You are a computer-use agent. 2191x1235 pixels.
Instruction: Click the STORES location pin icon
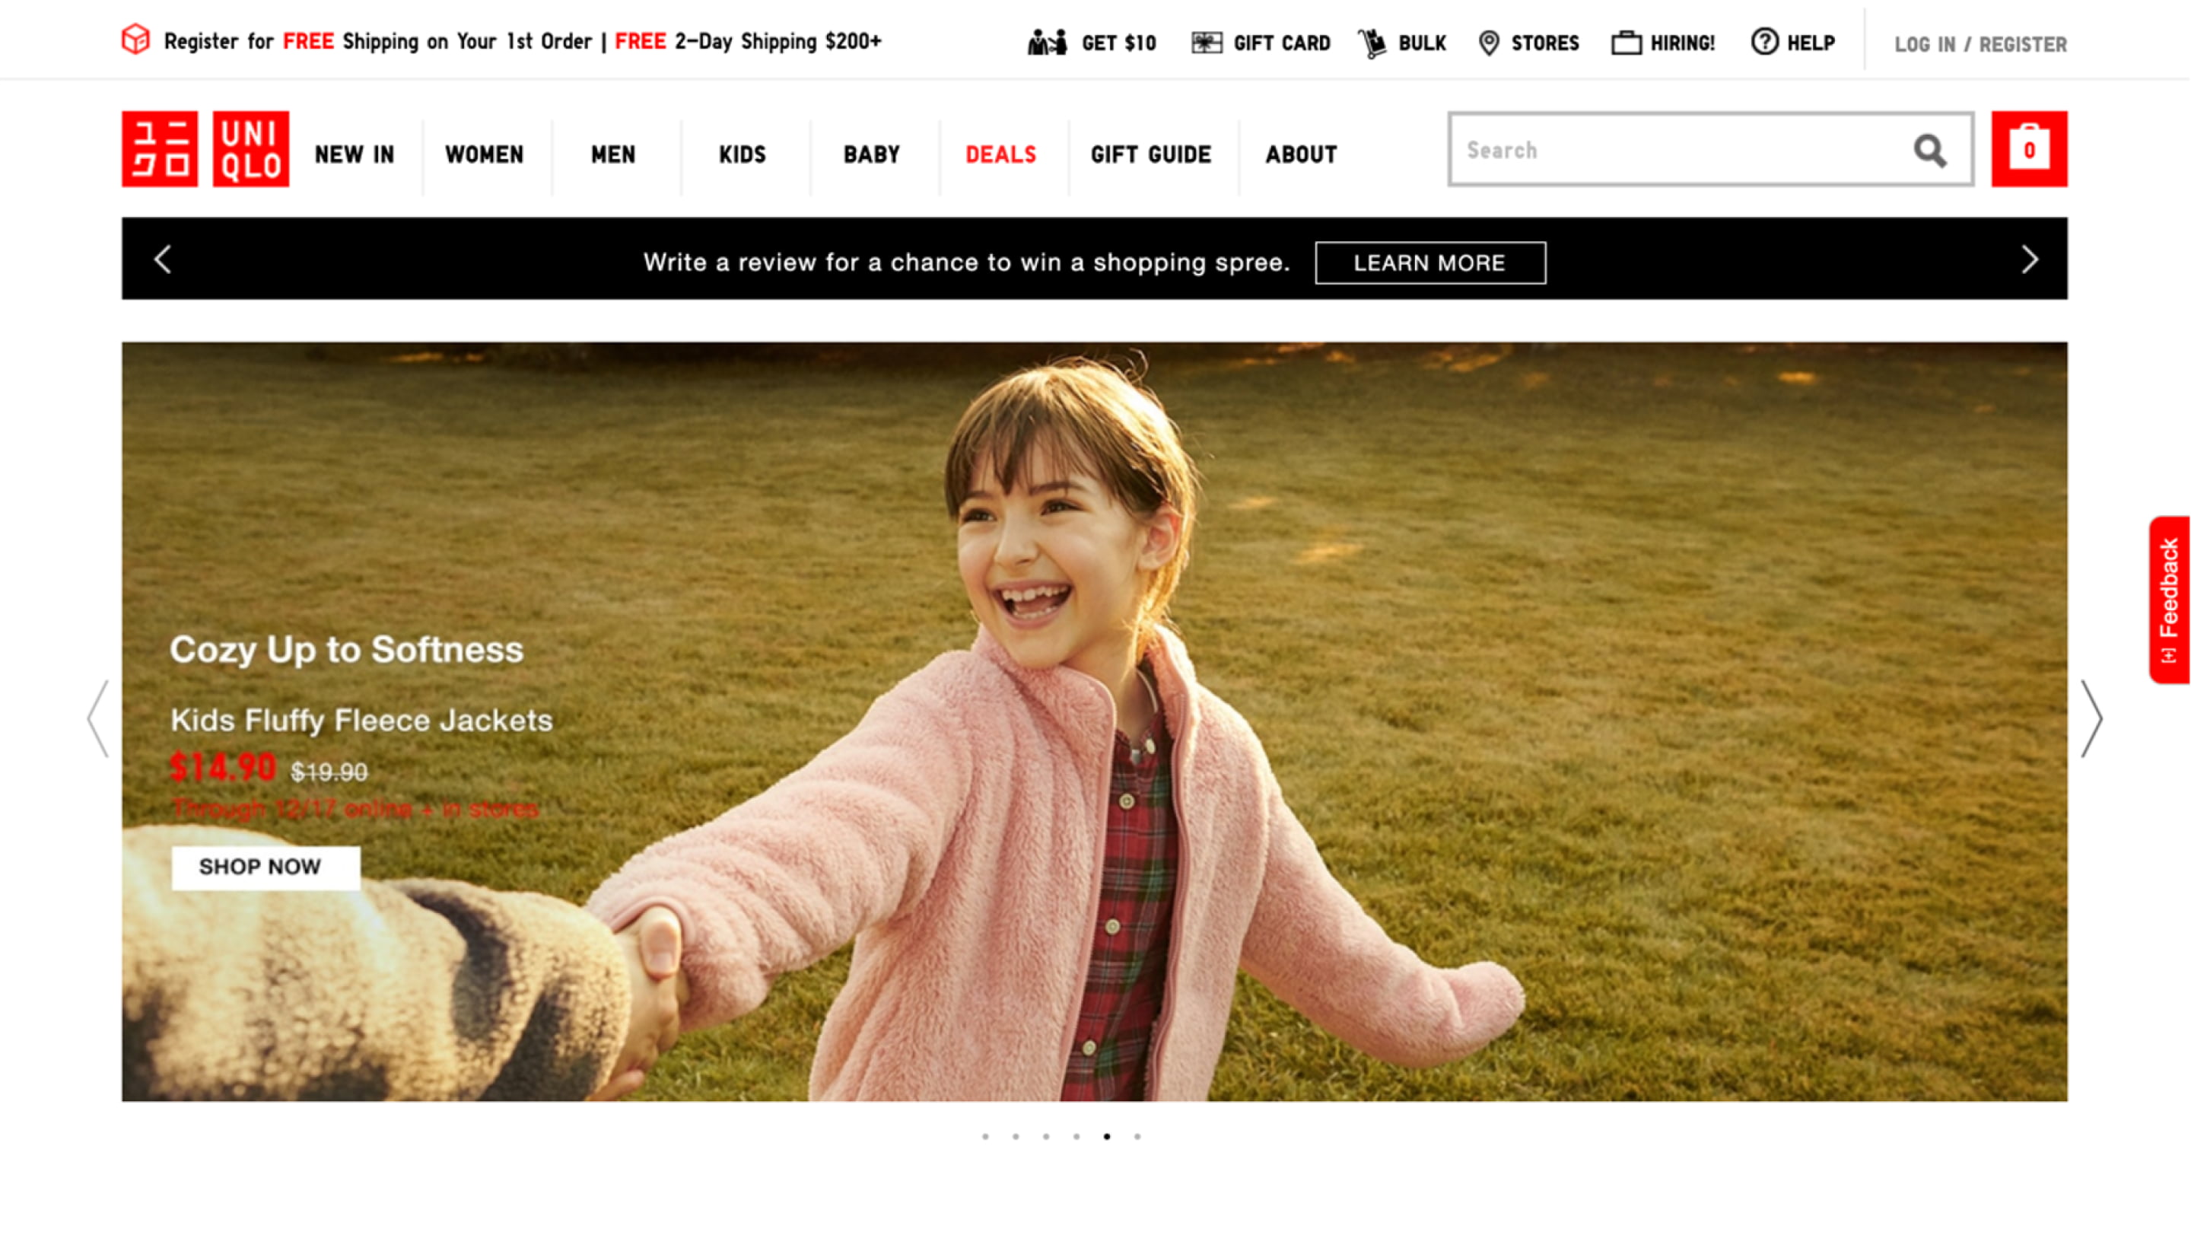click(1490, 43)
